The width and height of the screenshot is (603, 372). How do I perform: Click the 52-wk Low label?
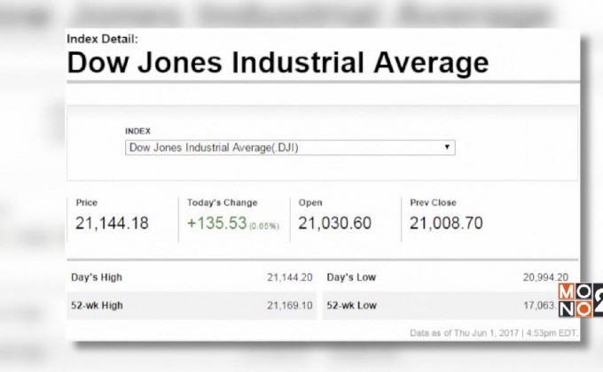tap(351, 306)
